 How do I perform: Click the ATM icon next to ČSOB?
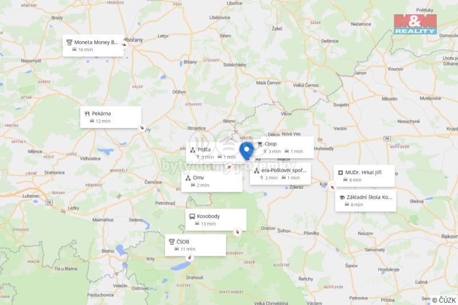(172, 241)
